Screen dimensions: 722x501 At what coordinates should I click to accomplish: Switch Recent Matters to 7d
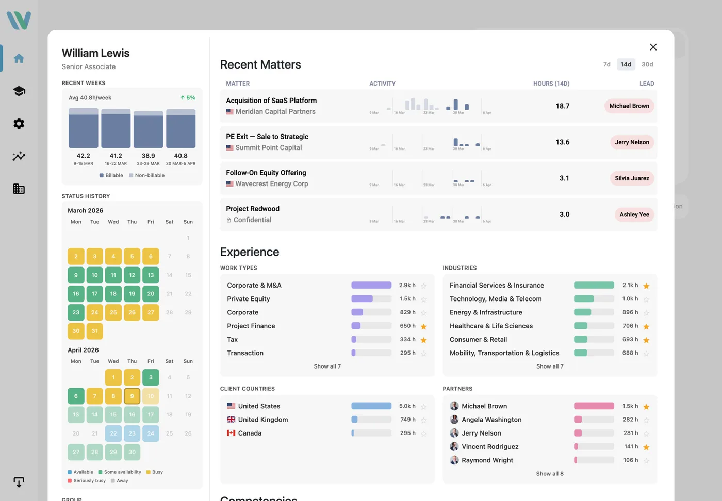point(606,64)
